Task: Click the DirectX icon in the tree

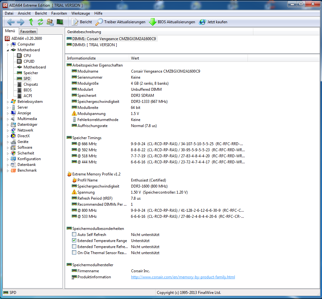Action: tap(13, 136)
